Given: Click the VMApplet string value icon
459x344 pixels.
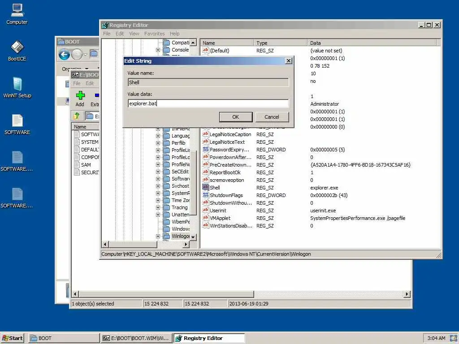Looking at the screenshot, I should coord(205,218).
